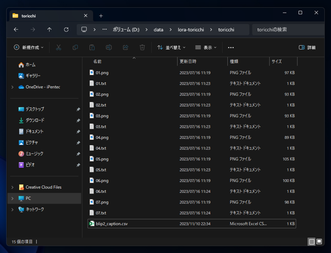This screenshot has width=331, height=253.
Task: Unpin デスクトップ via its pin icon
Action: point(78,109)
